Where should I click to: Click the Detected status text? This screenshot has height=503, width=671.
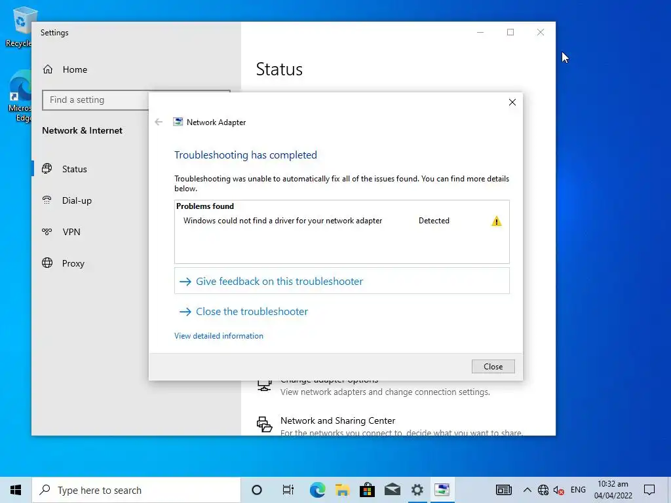click(434, 221)
